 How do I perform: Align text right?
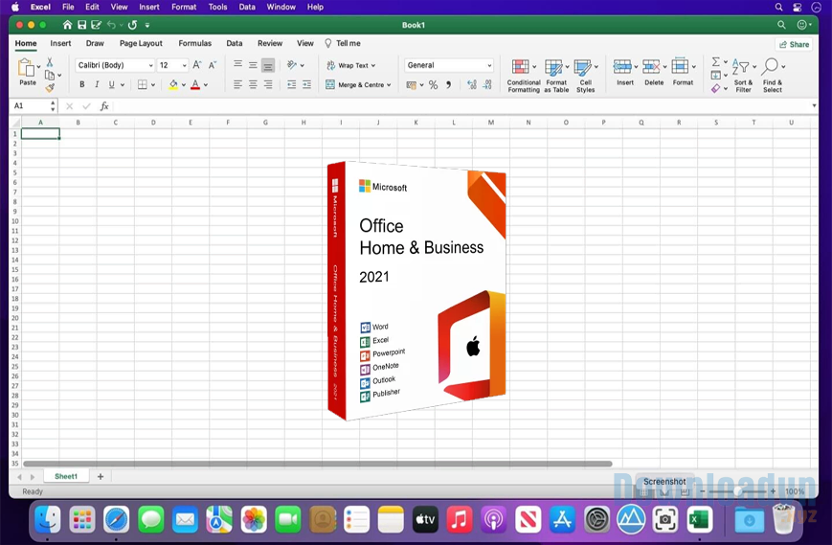tap(268, 84)
